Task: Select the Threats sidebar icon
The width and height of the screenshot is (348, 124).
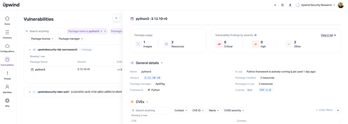Action: [x=7, y=73]
